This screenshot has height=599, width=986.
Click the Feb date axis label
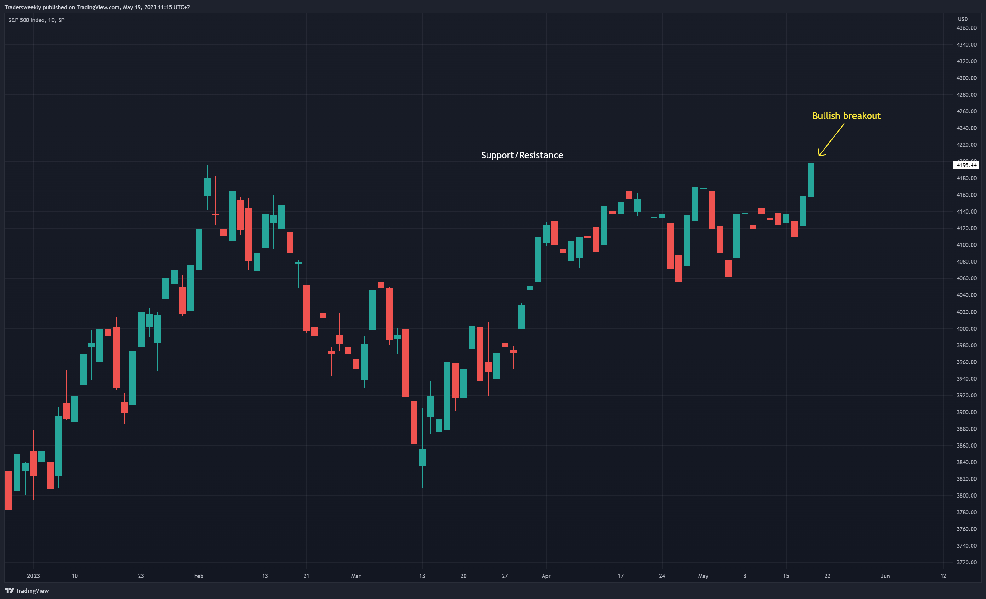click(x=198, y=576)
